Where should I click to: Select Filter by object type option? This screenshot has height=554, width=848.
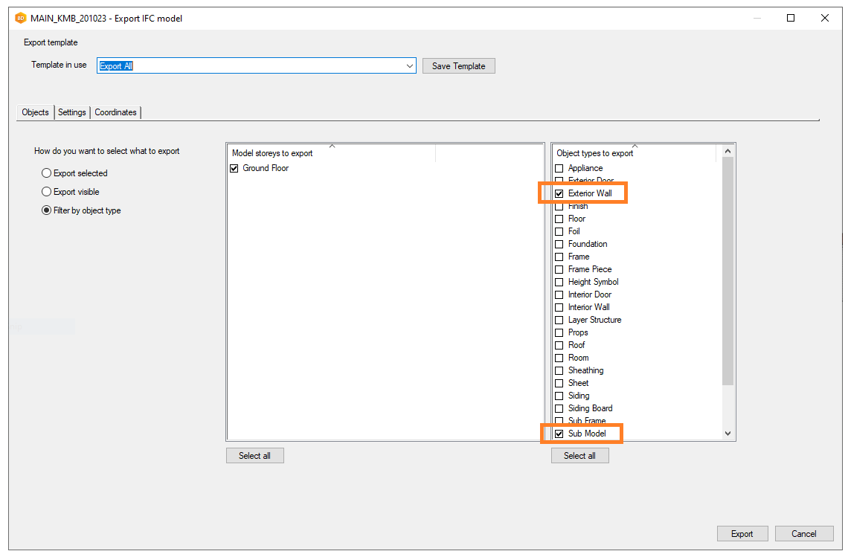47,210
